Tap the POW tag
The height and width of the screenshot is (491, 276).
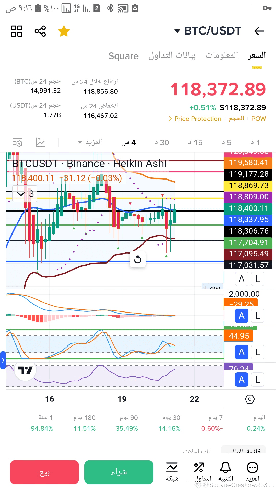tap(259, 119)
